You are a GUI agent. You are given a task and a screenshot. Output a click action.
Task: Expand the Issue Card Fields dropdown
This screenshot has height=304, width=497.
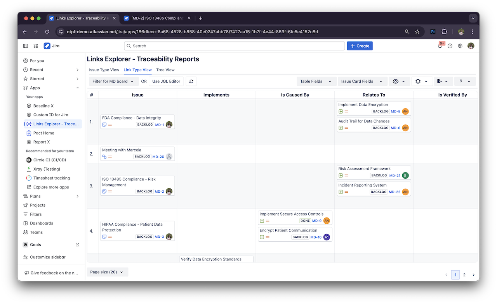click(362, 81)
